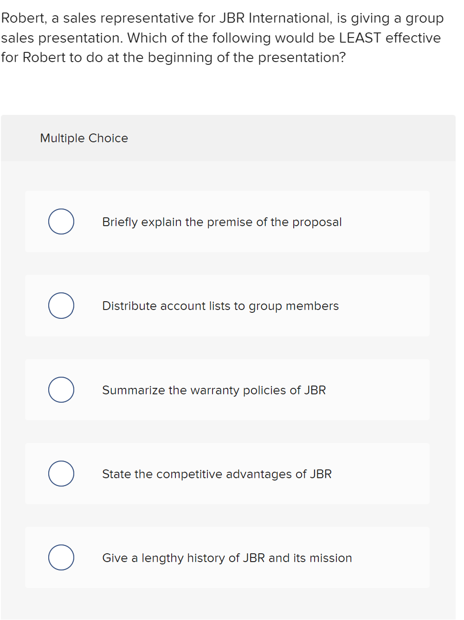
Task: Click the answer text 'Briefly explain the premise of the proposal'
Action: [222, 222]
